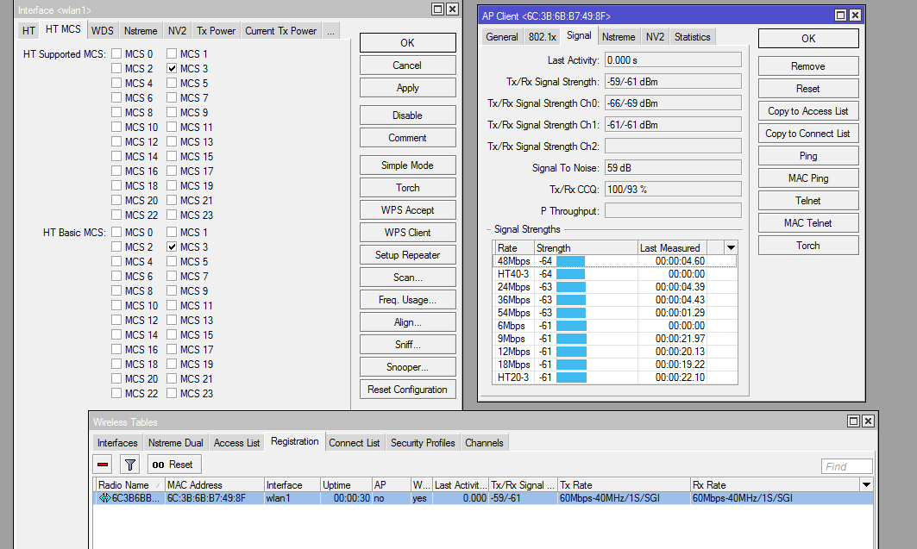
Task: Enable MCS 0 under HT Basic MCS
Action: pos(116,233)
